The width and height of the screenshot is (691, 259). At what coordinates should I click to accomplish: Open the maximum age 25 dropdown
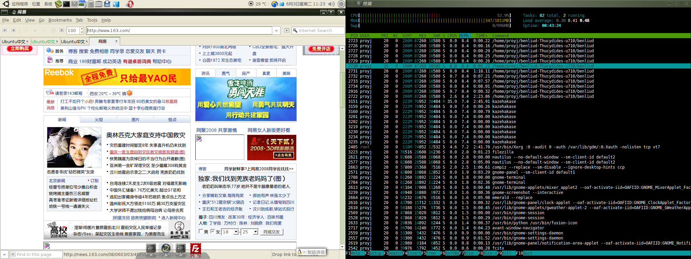coord(255,232)
